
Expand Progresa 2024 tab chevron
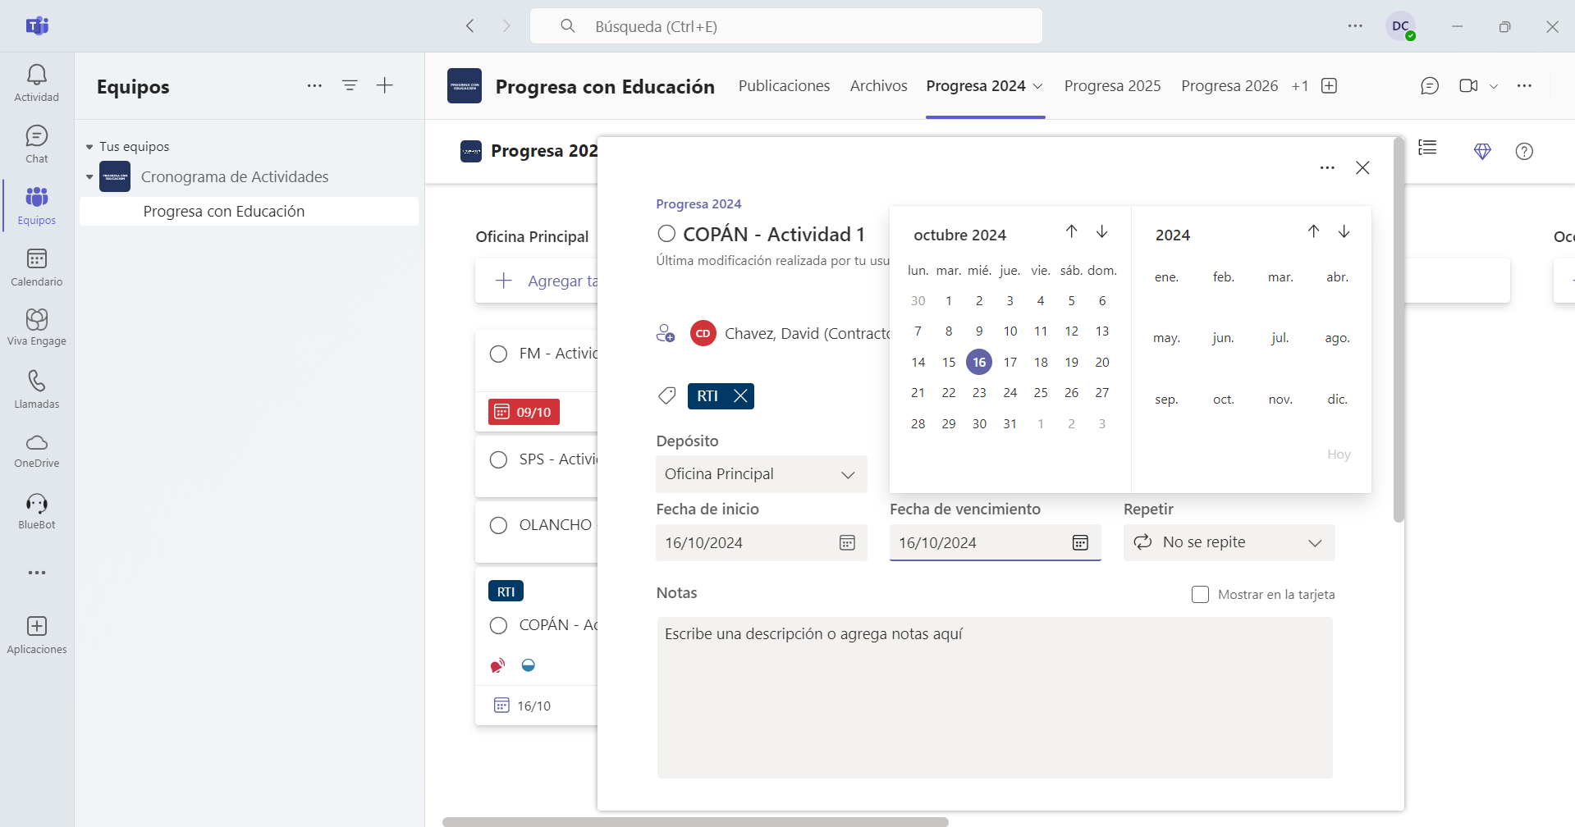point(1037,86)
